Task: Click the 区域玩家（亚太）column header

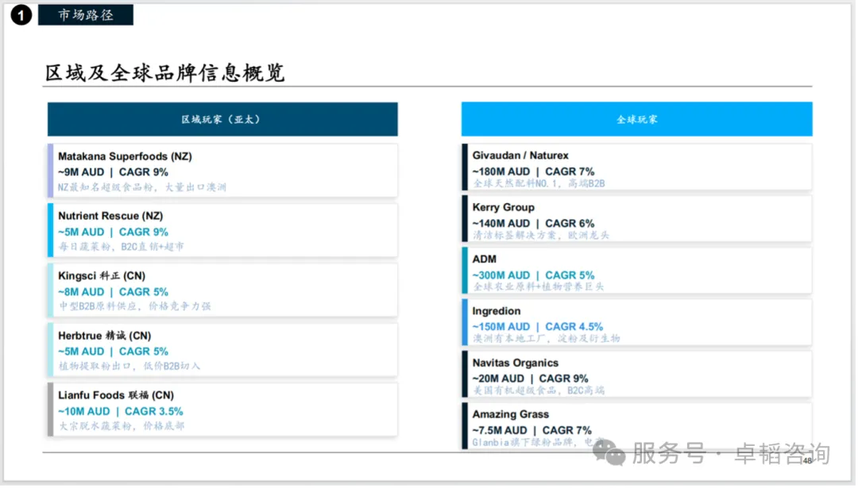Action: pyautogui.click(x=222, y=119)
